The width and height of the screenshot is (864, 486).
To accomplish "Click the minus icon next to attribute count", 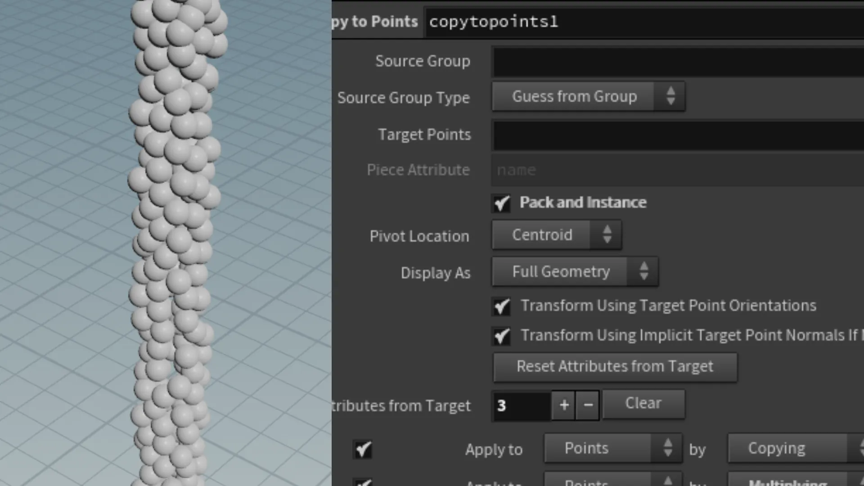I will click(x=588, y=405).
